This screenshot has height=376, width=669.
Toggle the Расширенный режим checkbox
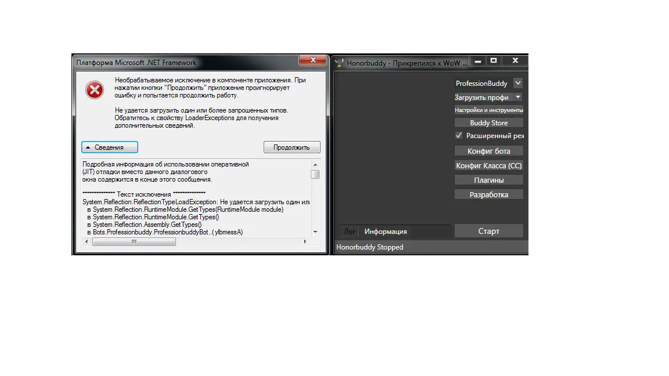pos(459,136)
